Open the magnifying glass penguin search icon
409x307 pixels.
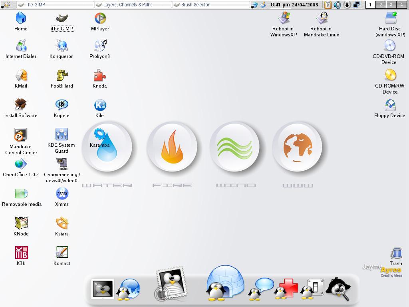(x=338, y=289)
